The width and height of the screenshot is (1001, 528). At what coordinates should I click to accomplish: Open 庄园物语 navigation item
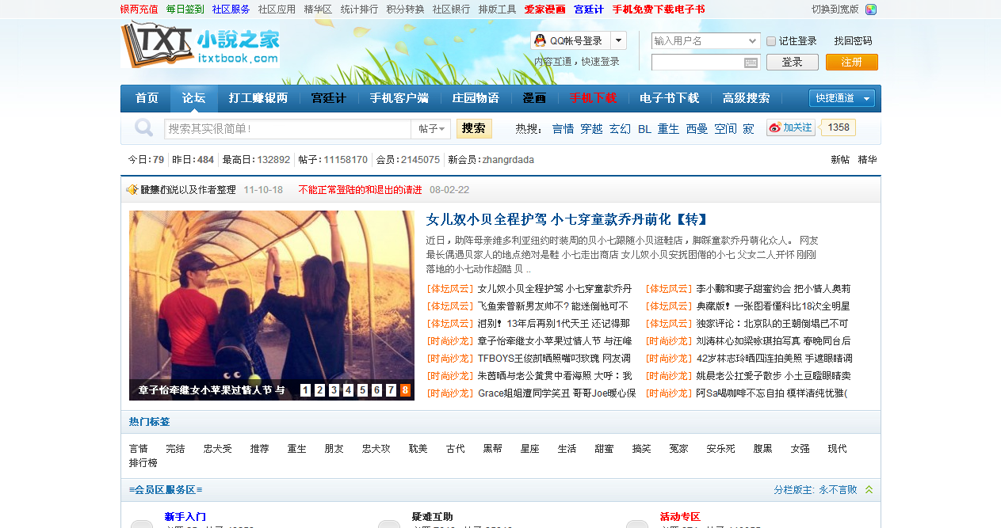click(x=476, y=98)
